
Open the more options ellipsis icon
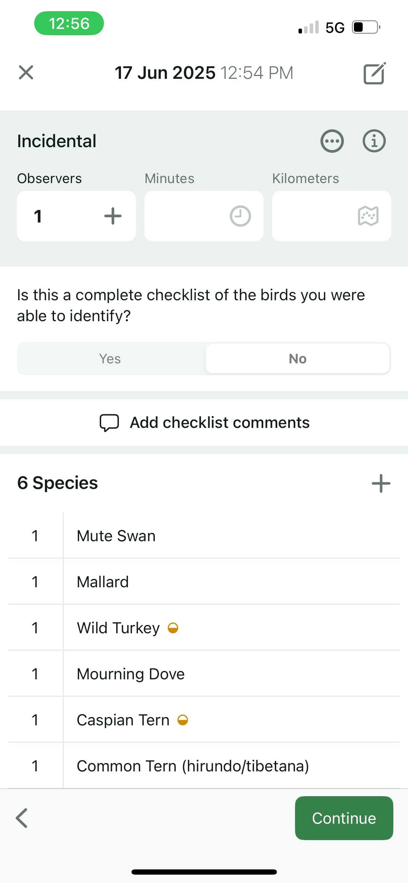pos(332,141)
